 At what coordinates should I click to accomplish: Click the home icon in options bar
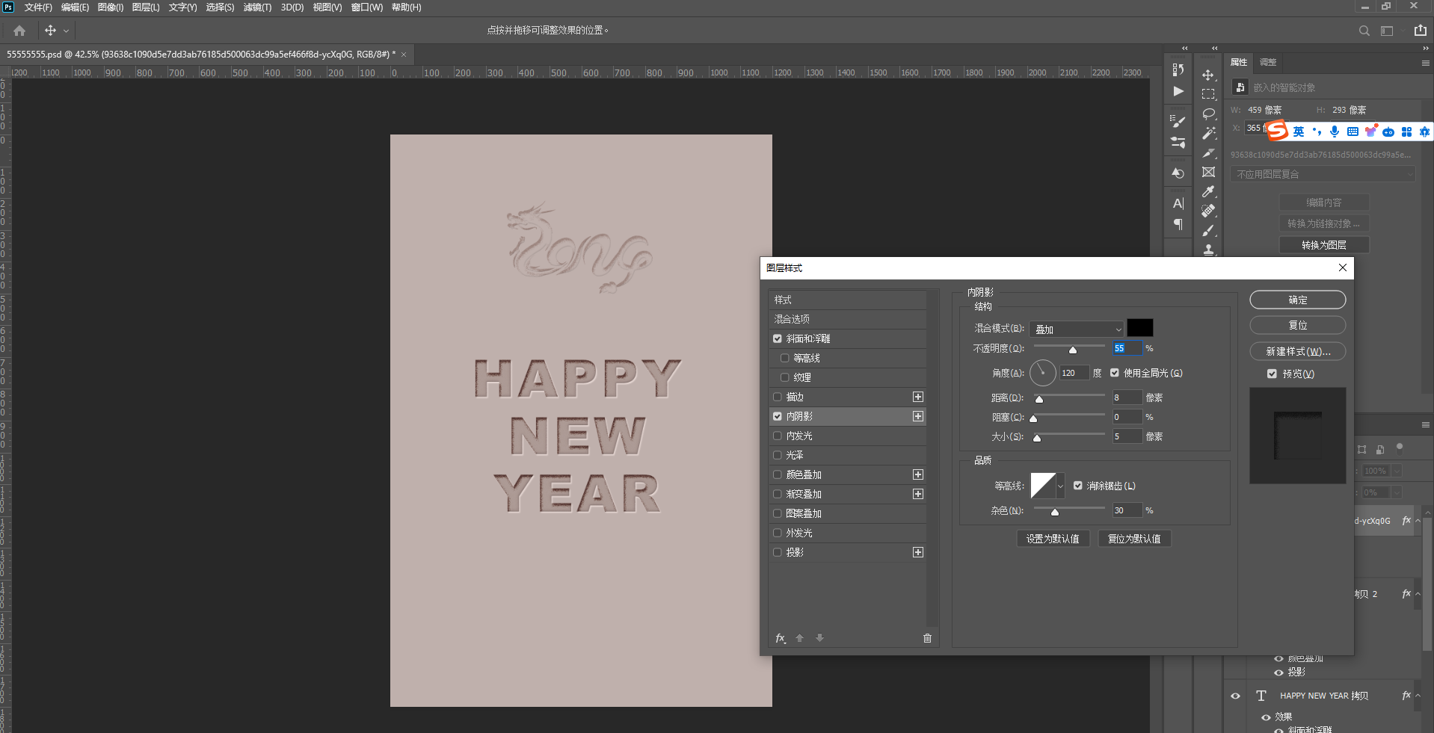[19, 31]
